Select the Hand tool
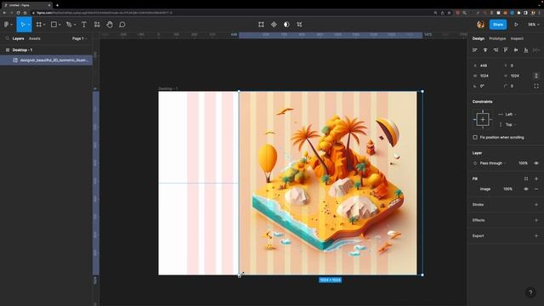 coord(110,25)
